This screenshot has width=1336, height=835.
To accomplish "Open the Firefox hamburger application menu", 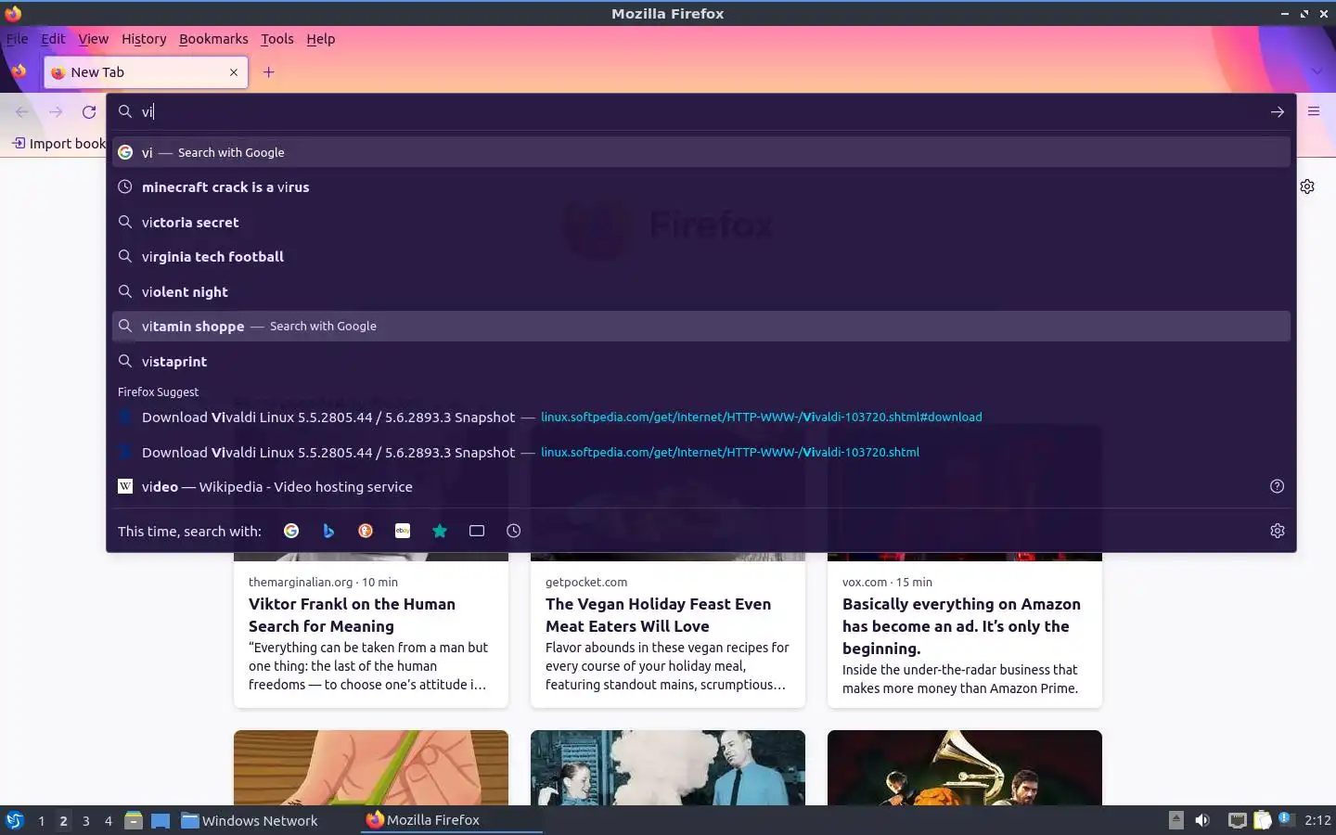I will point(1314,111).
